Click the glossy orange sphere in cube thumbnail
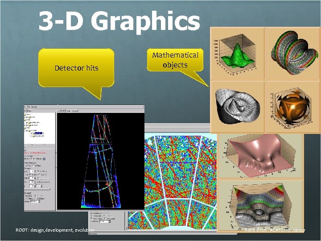 [x=293, y=107]
